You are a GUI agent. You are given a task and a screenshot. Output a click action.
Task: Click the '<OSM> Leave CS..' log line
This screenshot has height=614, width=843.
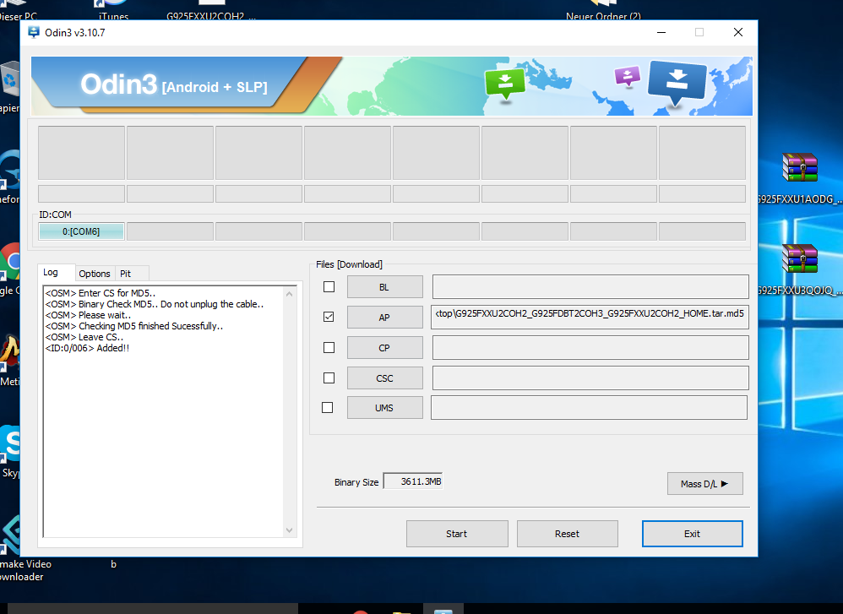(x=84, y=337)
